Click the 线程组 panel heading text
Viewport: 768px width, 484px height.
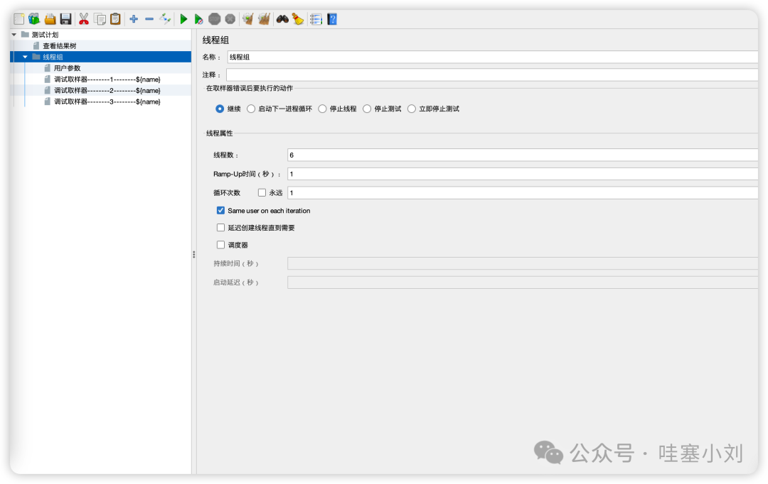(215, 40)
